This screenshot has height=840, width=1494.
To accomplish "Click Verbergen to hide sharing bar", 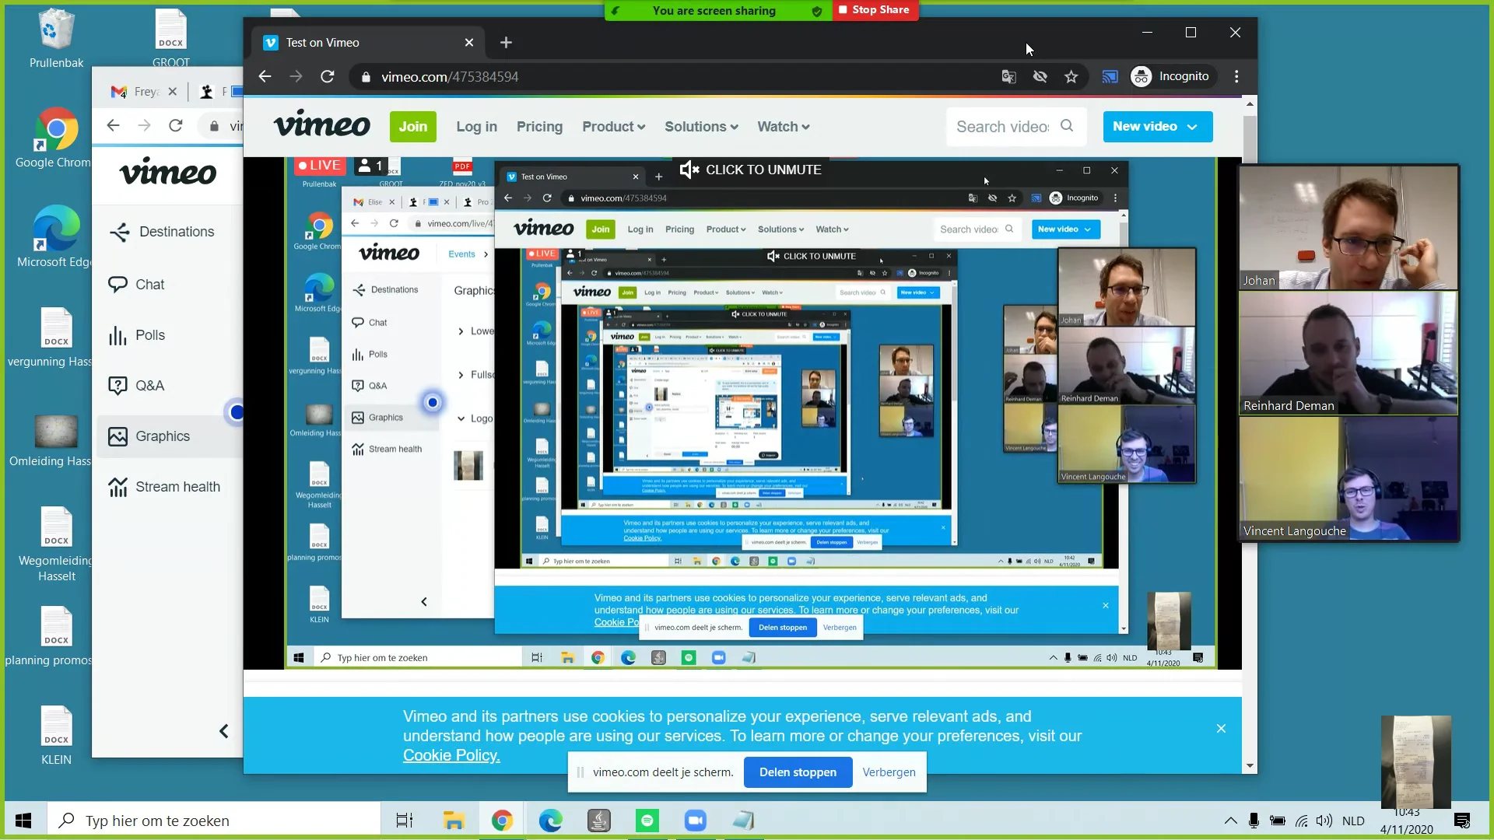I will pos(889,772).
